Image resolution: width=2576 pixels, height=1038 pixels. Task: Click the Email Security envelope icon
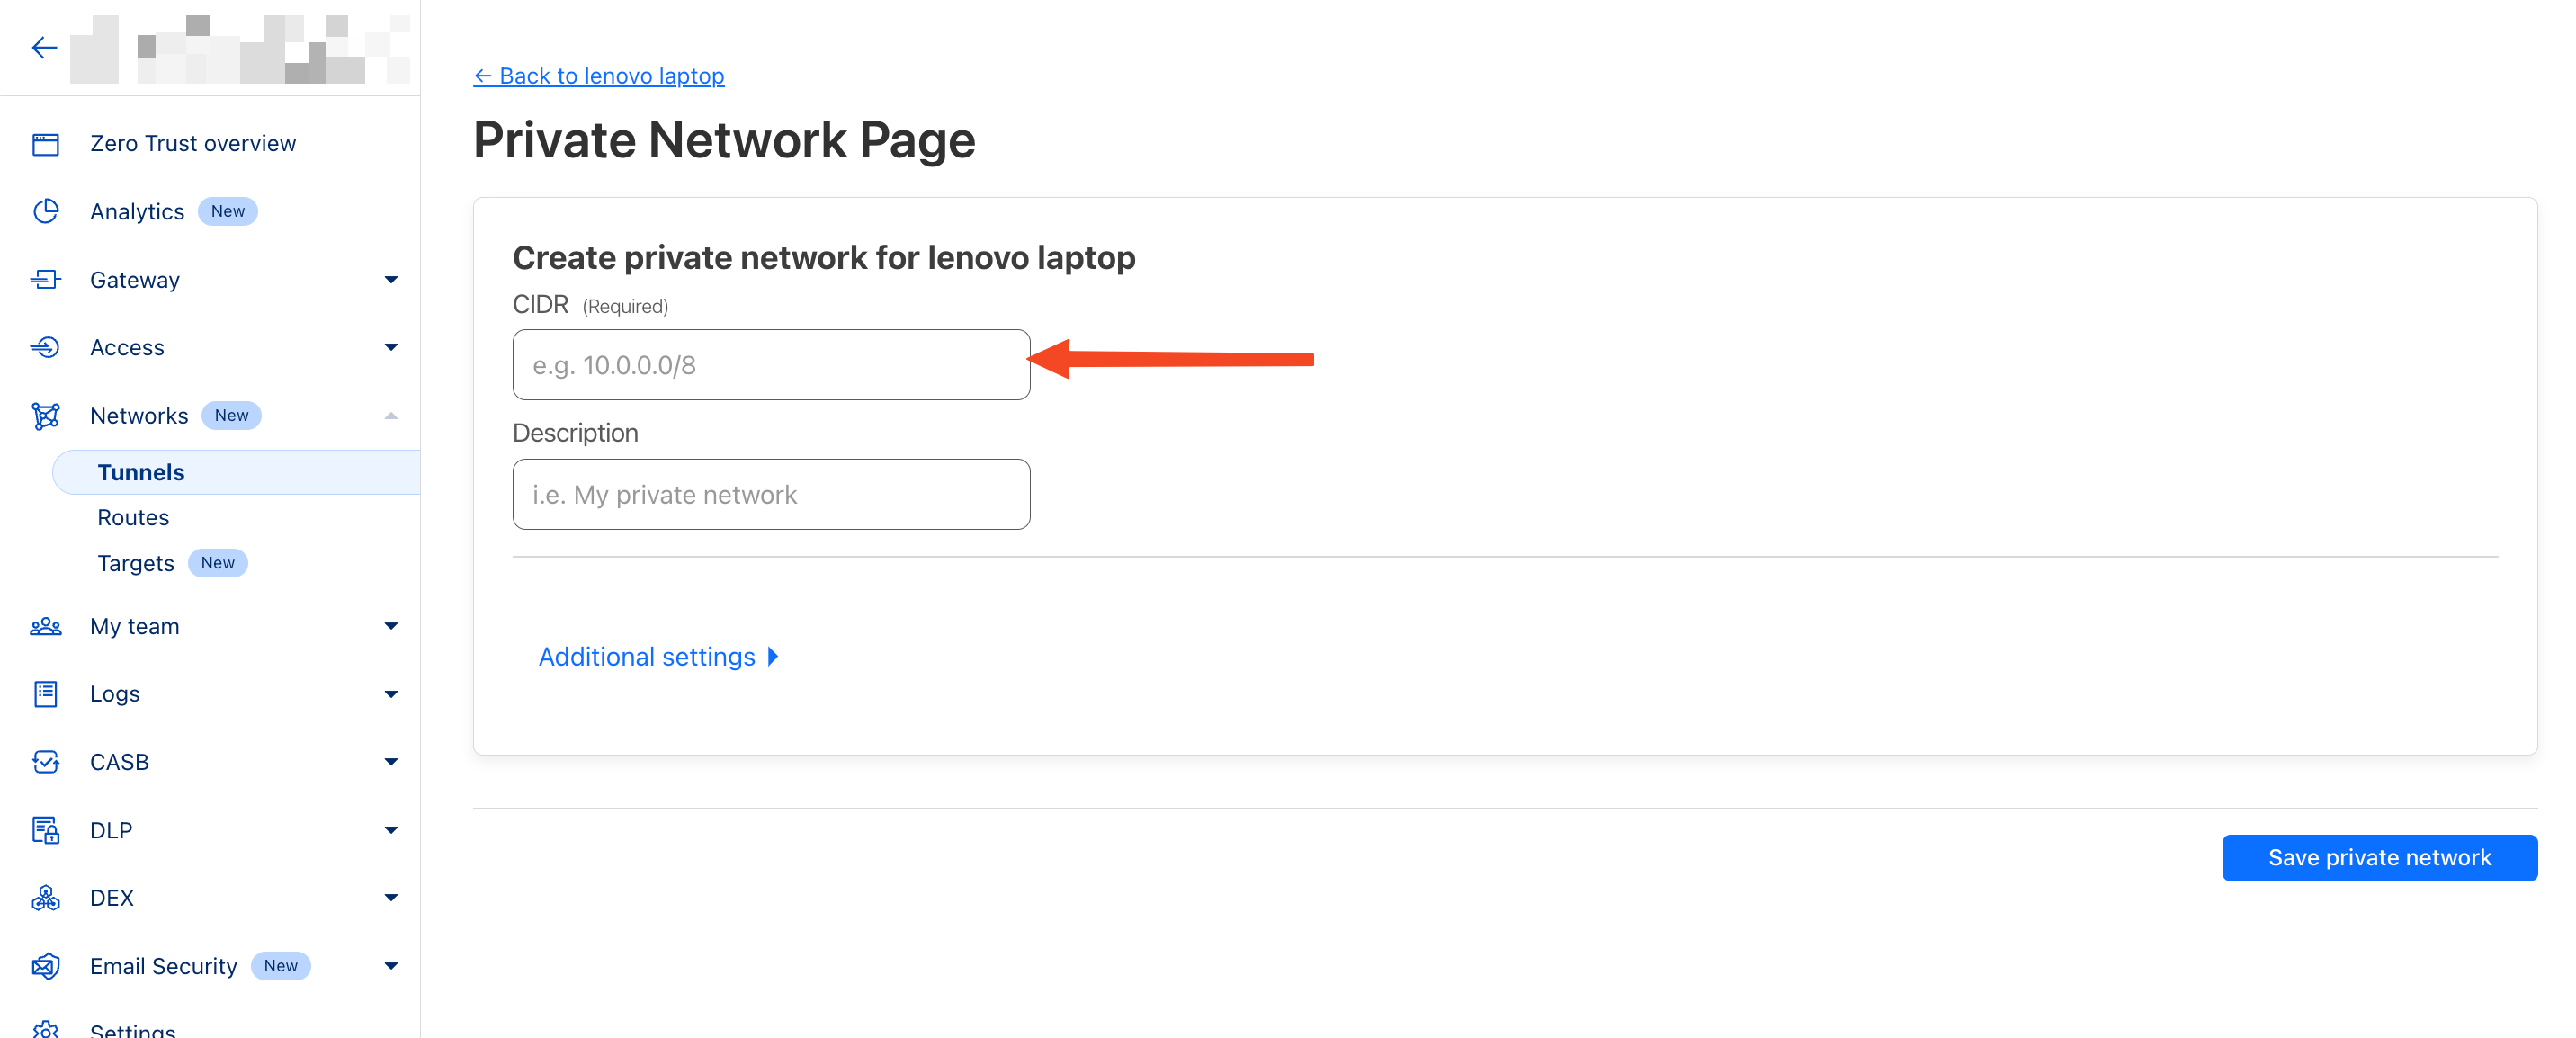click(45, 966)
